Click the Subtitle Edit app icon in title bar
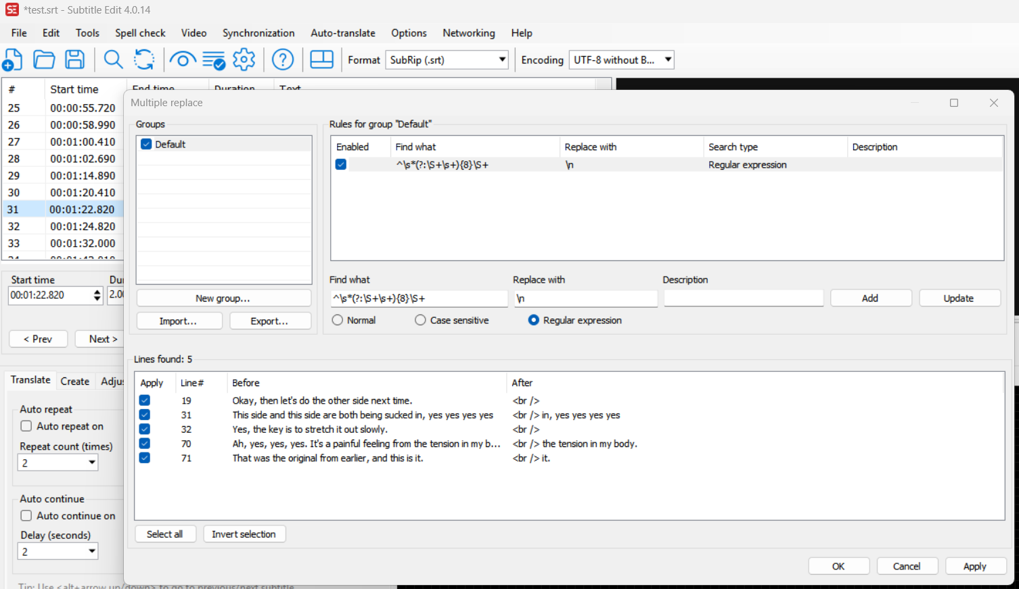Screen dimensions: 1019x589 pos(12,9)
